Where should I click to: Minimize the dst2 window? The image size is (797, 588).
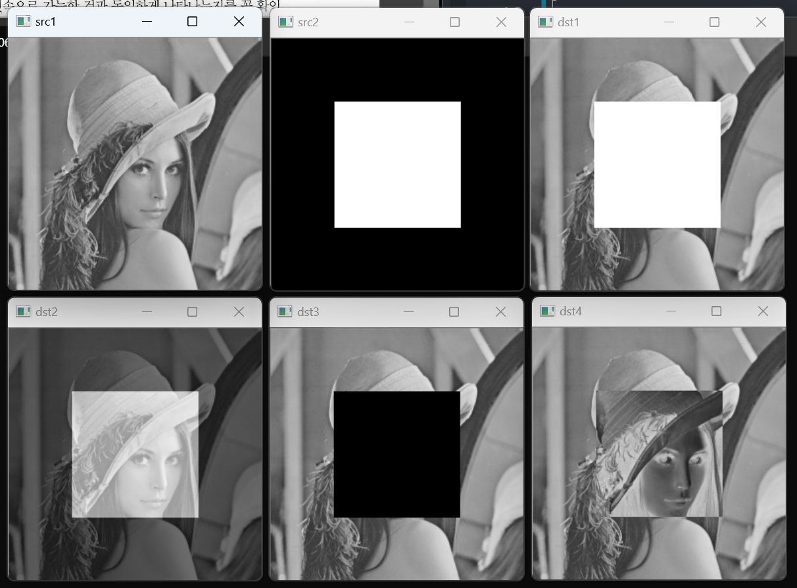[147, 311]
